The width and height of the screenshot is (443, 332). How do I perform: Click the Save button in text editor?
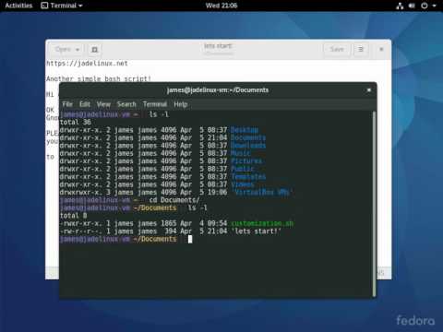click(337, 49)
